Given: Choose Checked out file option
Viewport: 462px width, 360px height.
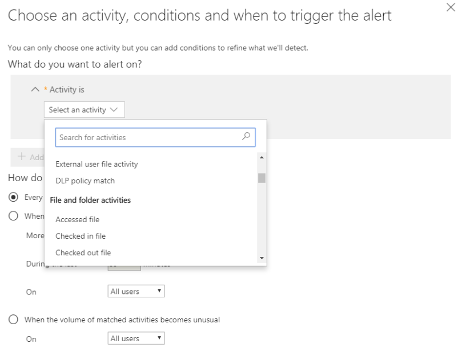Looking at the screenshot, I should [x=83, y=253].
